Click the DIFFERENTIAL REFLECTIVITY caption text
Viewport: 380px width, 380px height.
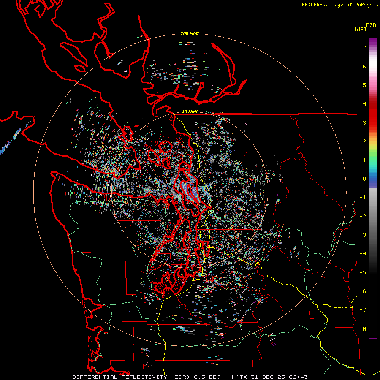point(120,377)
